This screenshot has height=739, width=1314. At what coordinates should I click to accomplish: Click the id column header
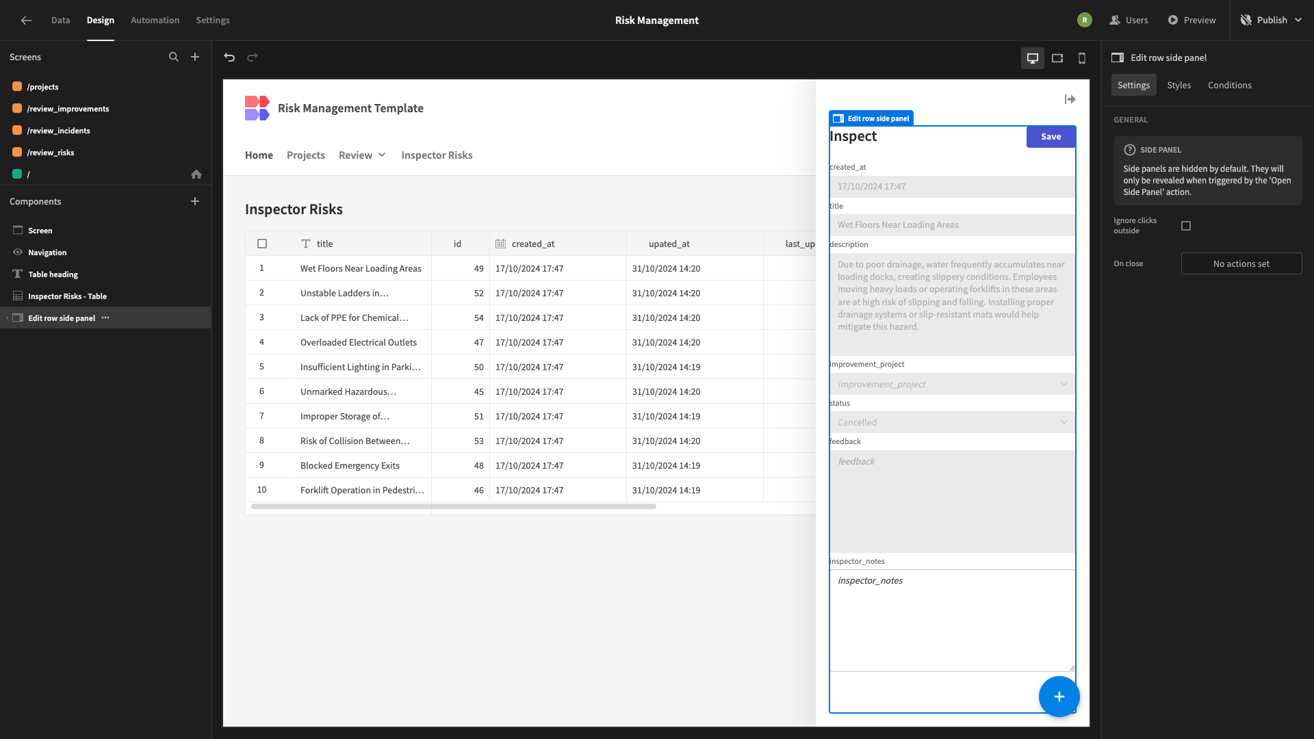[x=461, y=244]
